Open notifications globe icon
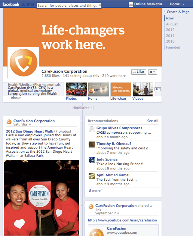The width and height of the screenshot is (193, 236). (x=33, y=4)
